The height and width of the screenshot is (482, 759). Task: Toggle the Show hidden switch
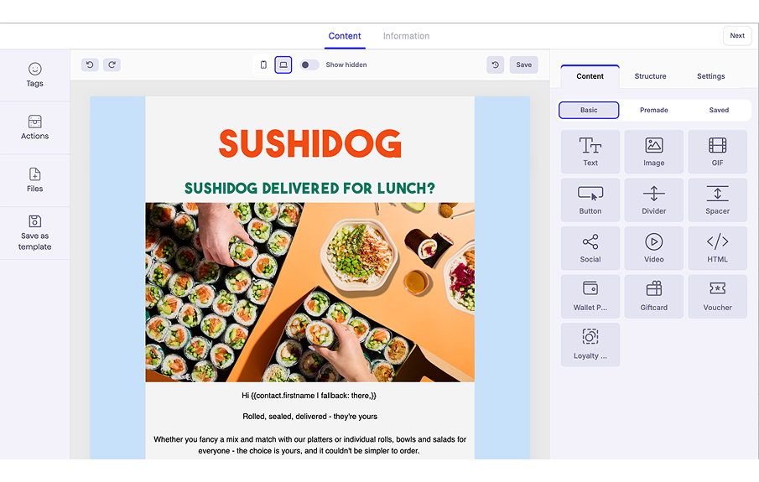(x=309, y=65)
